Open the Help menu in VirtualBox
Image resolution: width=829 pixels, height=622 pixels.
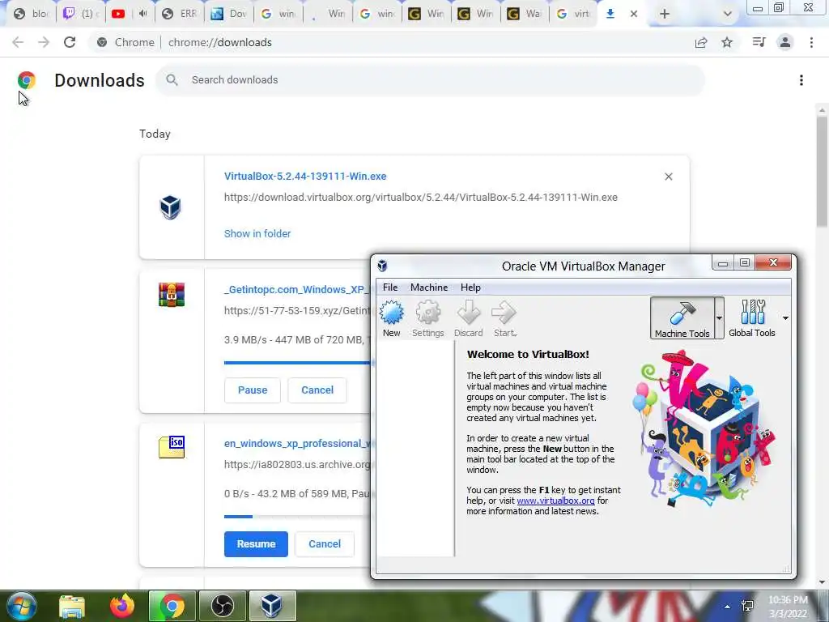[x=470, y=288]
